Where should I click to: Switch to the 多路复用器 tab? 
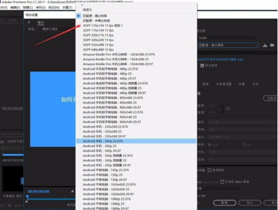[224, 84]
